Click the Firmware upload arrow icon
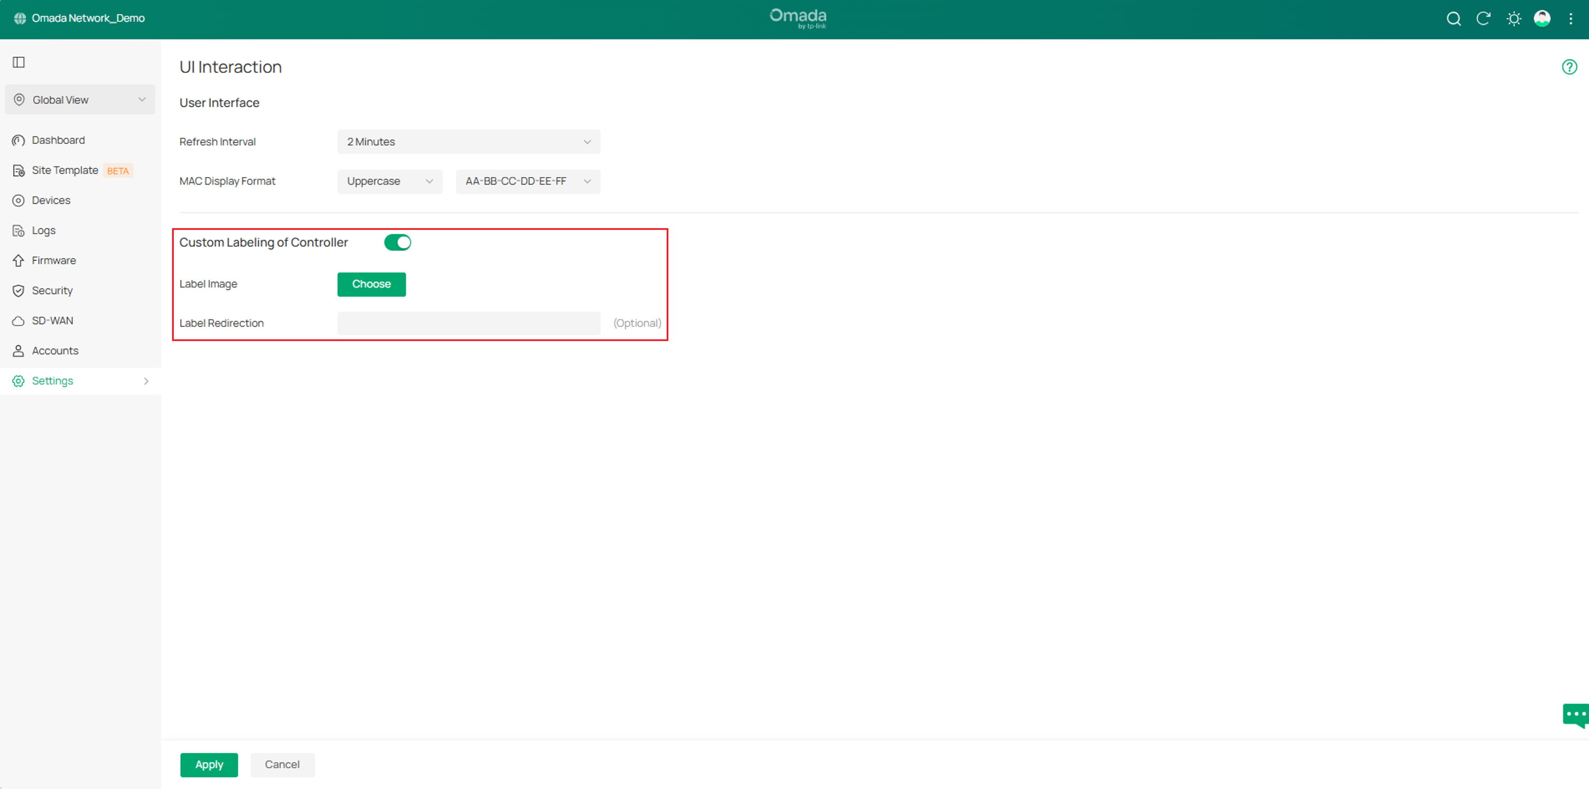This screenshot has width=1589, height=789. pos(19,261)
